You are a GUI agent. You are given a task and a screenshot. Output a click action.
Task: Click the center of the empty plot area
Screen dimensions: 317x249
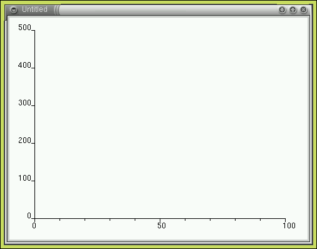click(160, 124)
